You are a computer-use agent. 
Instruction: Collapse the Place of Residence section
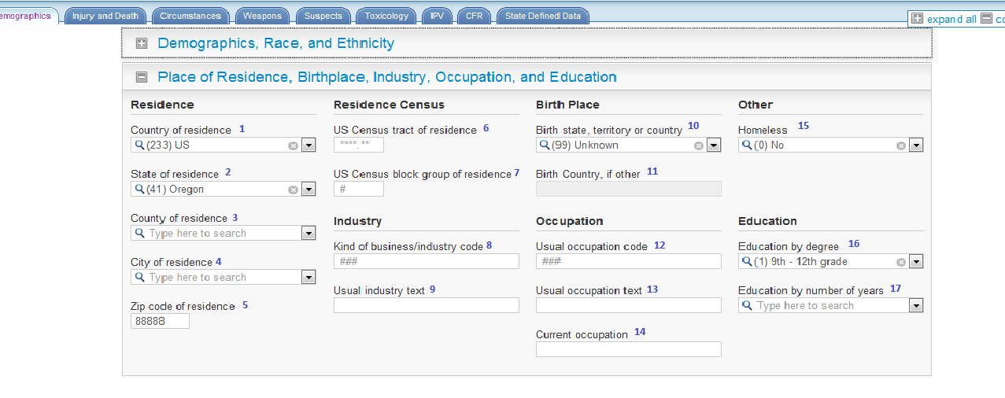pyautogui.click(x=142, y=77)
